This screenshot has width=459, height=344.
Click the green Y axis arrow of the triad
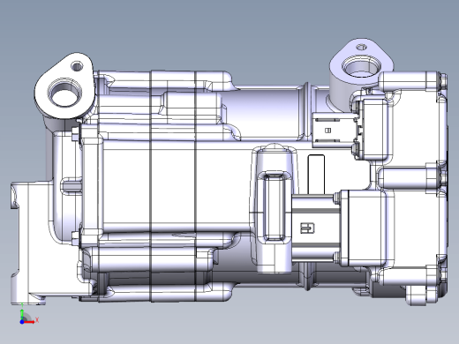tap(22, 314)
